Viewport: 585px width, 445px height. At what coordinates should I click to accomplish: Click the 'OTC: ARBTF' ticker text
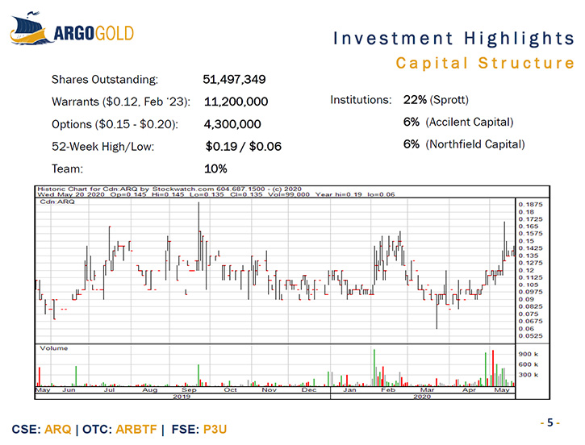click(119, 429)
